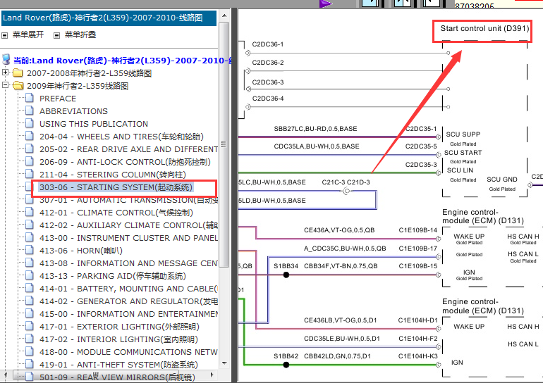Open 413-13 - PARKING AID(停车辅助系统)
The width and height of the screenshot is (543, 383).
(113, 276)
